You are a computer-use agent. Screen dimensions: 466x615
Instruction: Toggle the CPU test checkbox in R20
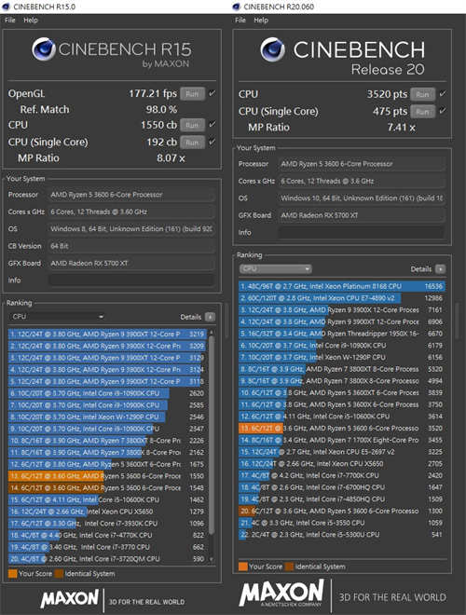pos(442,94)
